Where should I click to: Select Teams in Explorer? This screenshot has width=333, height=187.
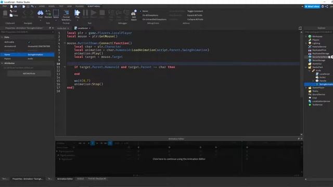pos(315,91)
